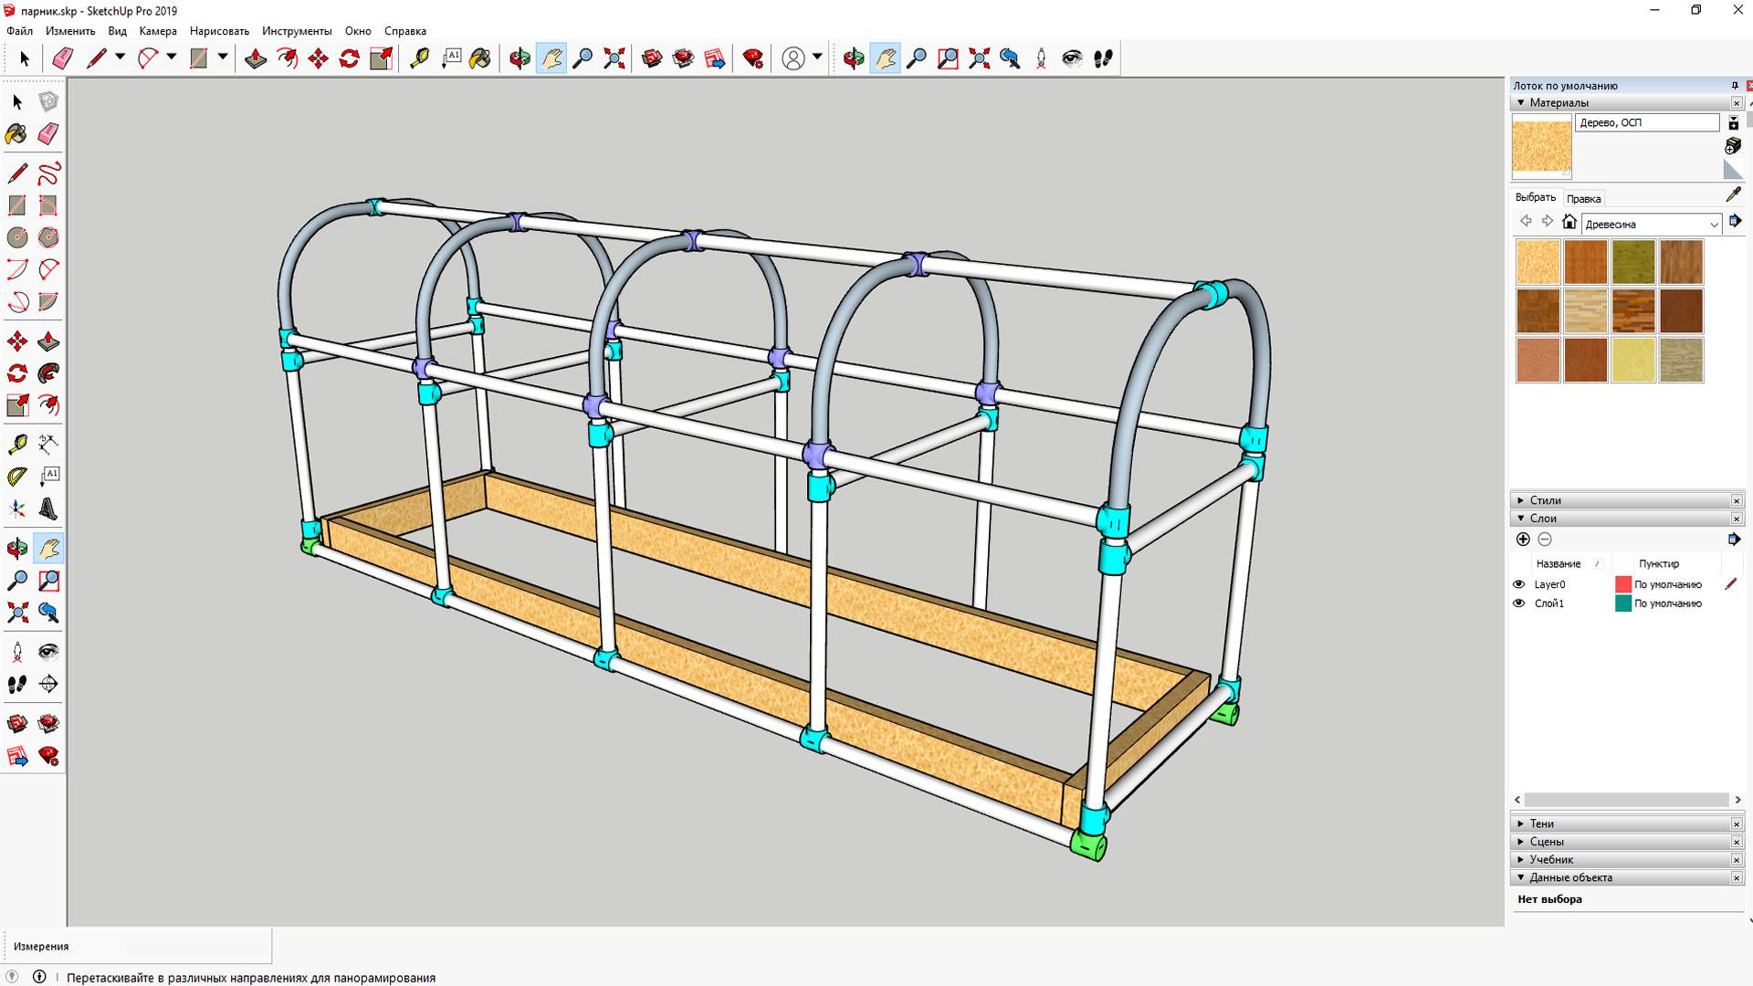Activate the Orbit tool in left toolbar
The height and width of the screenshot is (986, 1753).
[17, 549]
